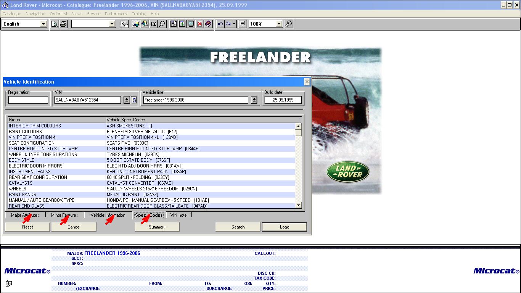The image size is (521, 293).
Task: Open the Service menu
Action: tap(94, 14)
